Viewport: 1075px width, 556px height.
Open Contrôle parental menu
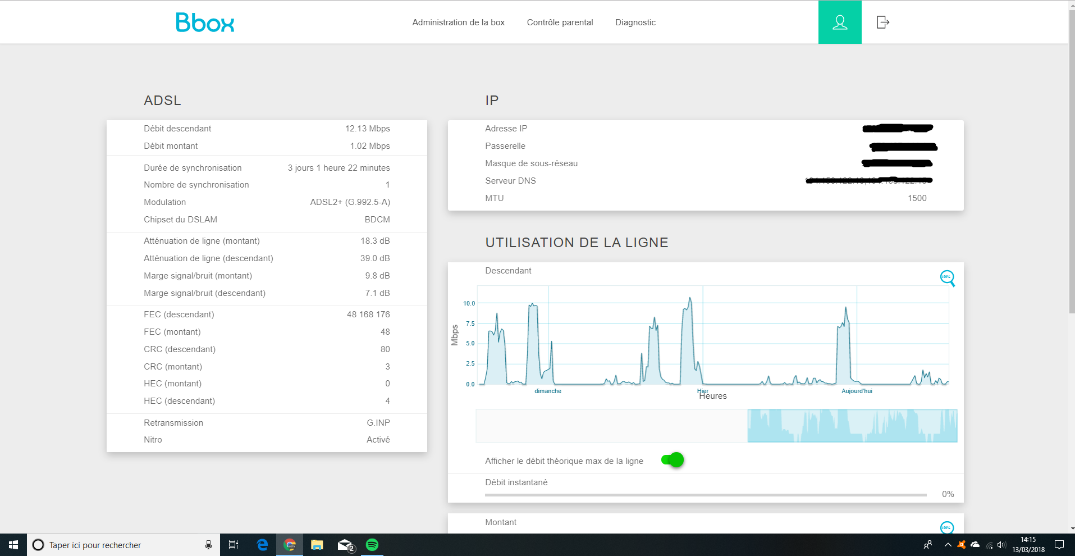click(560, 22)
